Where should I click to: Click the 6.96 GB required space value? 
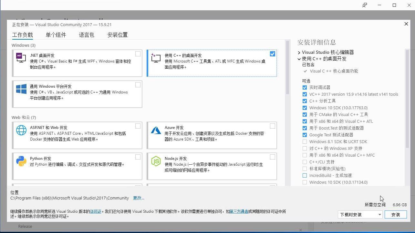(x=400, y=205)
